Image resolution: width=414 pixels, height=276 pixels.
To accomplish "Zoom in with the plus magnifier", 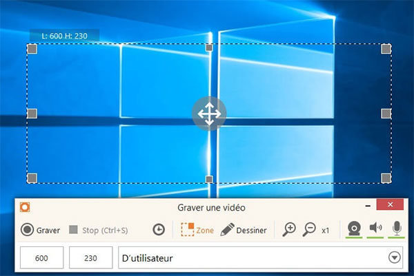I will coord(289,230).
